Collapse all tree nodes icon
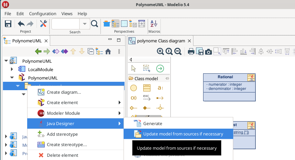The height and width of the screenshot is (160, 295). pyautogui.click(x=91, y=51)
